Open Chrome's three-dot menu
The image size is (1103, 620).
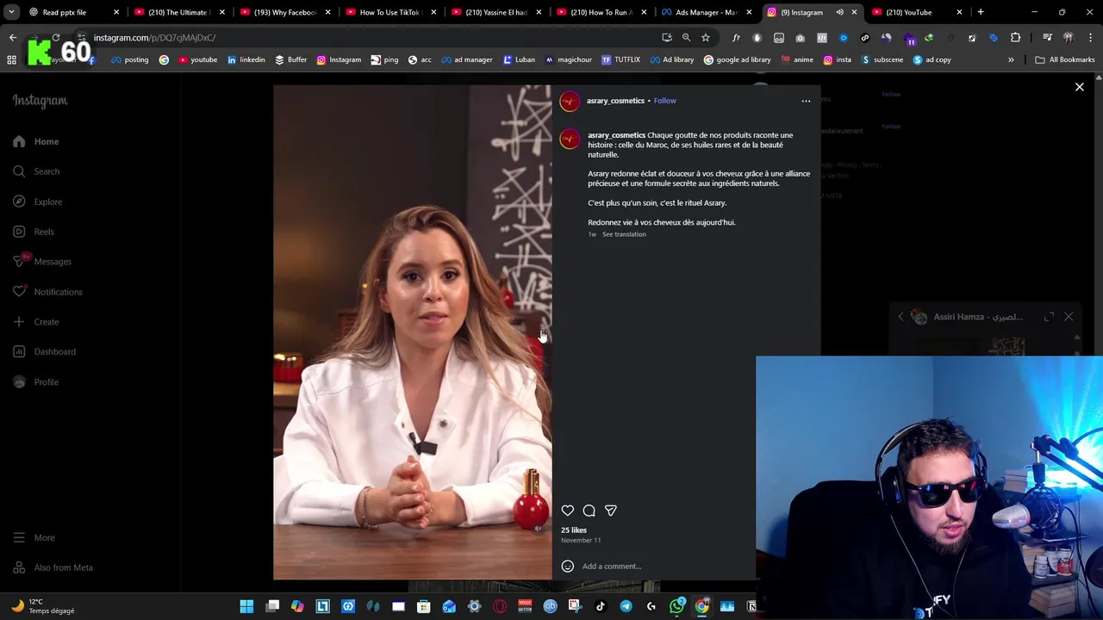[x=1089, y=38]
